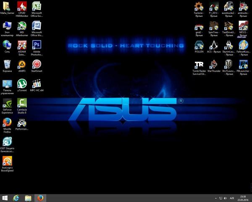
Task: Open Camtasia Studio 8 shortcut
Action: coord(22,103)
